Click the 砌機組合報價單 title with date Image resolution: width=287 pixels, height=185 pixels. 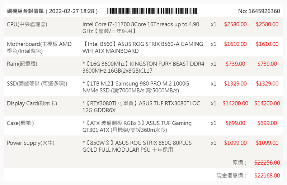click(52, 11)
